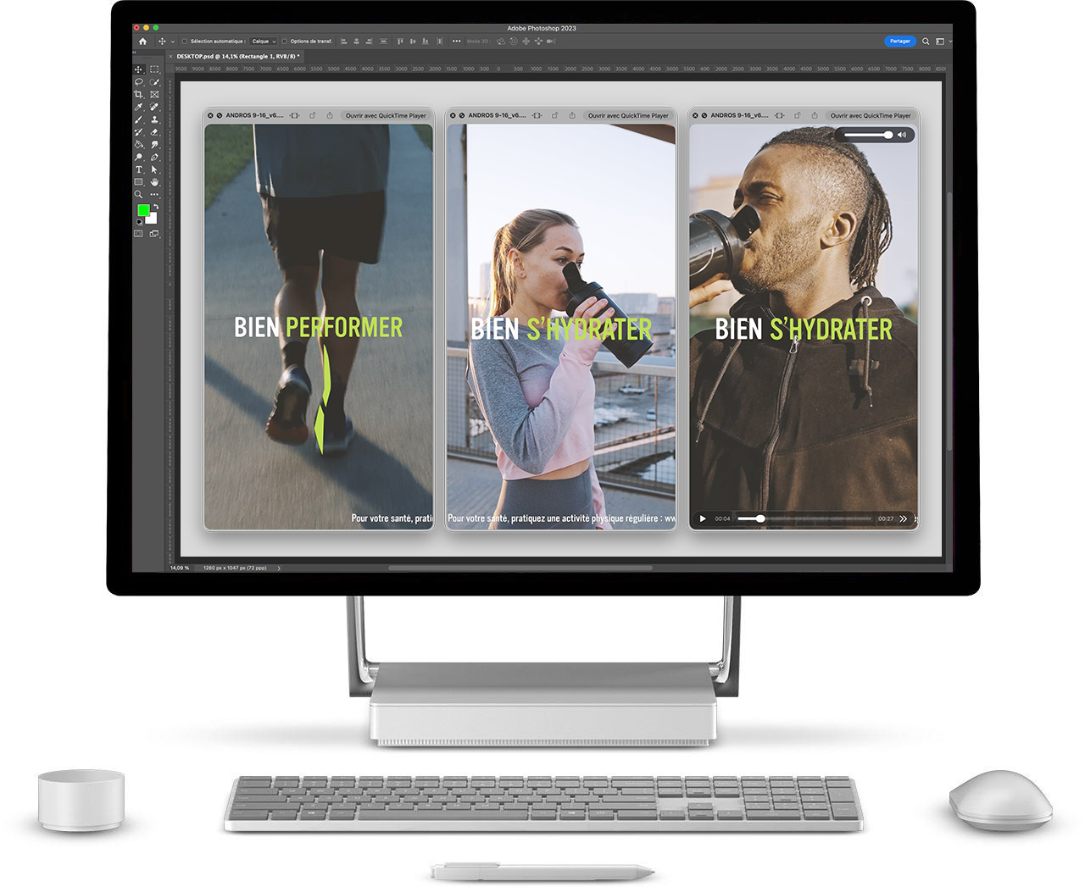
Task: Select the Lasso tool
Action: 139,82
